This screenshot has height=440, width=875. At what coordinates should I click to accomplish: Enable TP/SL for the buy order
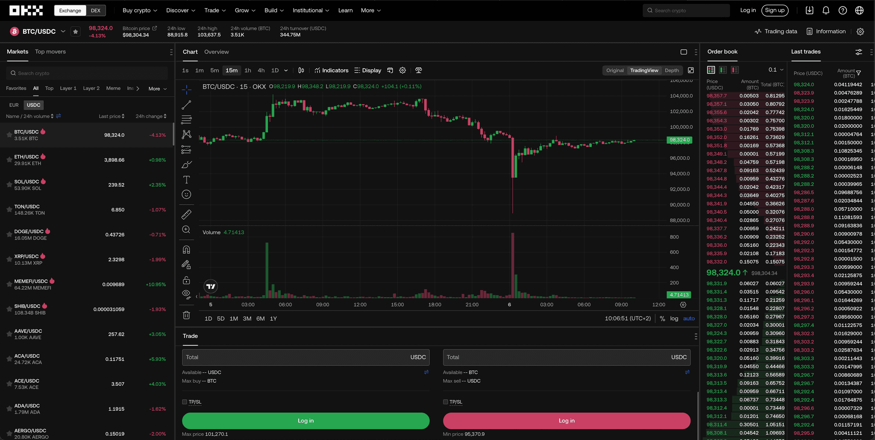pyautogui.click(x=185, y=402)
